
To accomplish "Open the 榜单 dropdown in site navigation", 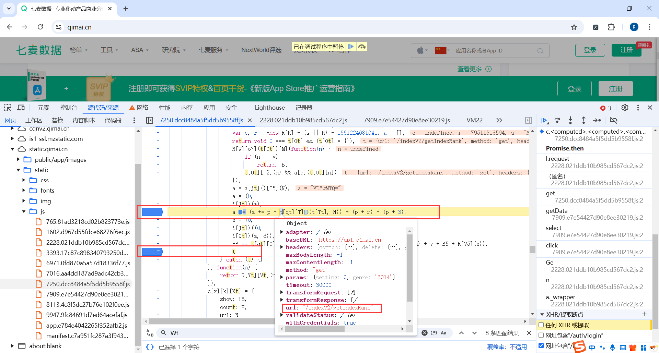I will point(79,50).
